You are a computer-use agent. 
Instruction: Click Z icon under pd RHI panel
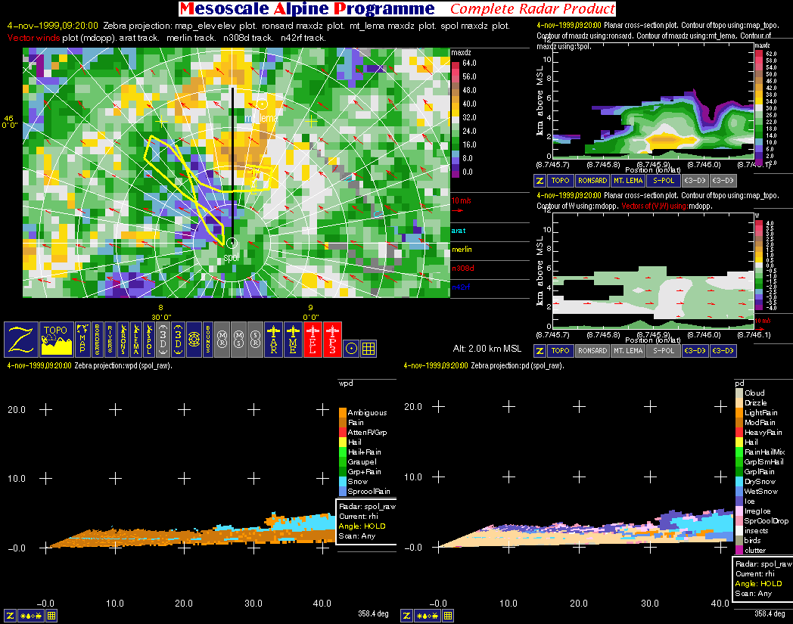point(406,616)
